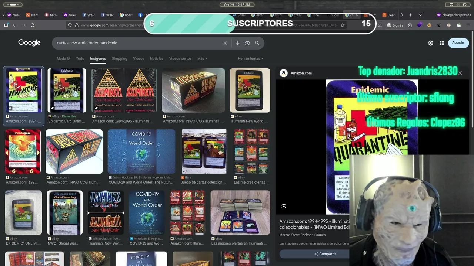Open the twin pyramid Illuminati starter set thumbnail
The image size is (474, 266).
[x=124, y=90]
